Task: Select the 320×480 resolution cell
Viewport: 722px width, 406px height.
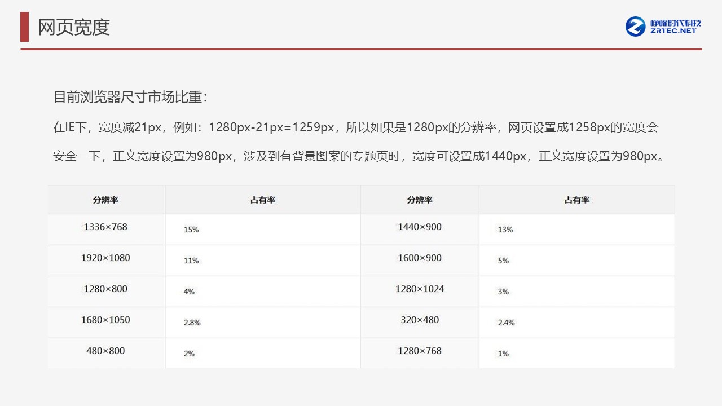Action: [x=420, y=320]
